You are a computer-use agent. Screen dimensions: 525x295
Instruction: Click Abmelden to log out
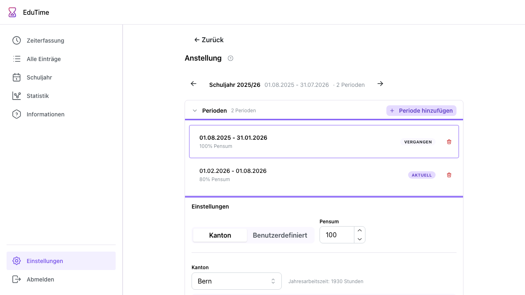pyautogui.click(x=61, y=279)
